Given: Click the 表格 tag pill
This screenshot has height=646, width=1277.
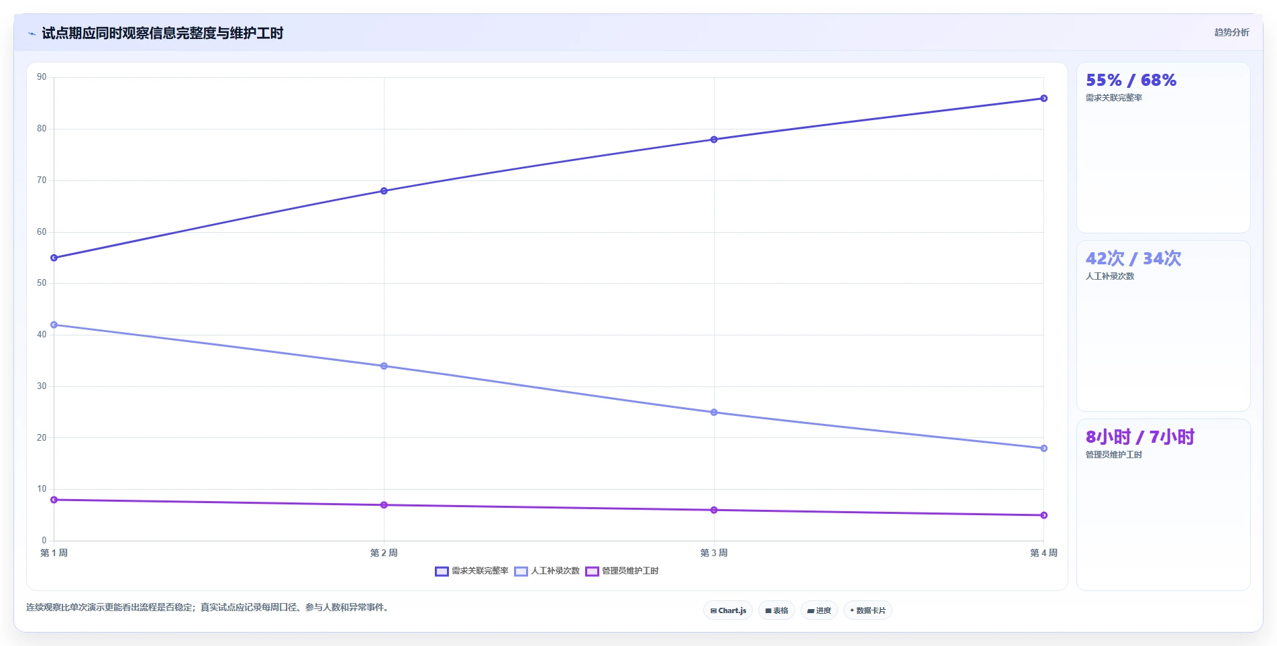Looking at the screenshot, I should (776, 610).
